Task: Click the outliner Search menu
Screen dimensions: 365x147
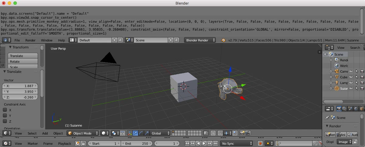Action: click(x=355, y=47)
